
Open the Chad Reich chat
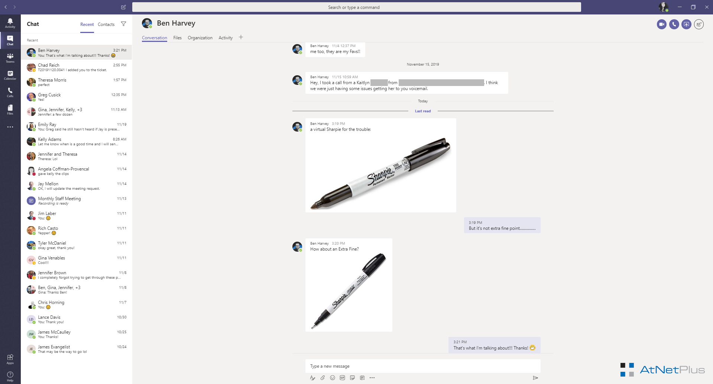coord(77,67)
